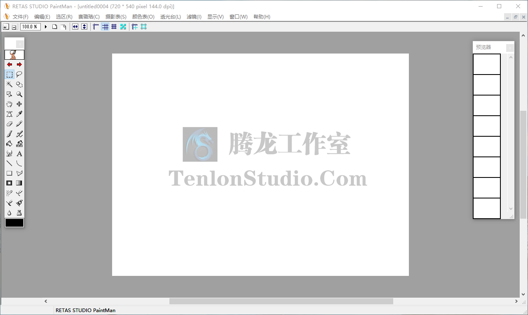Pick the Eyedropper tool
This screenshot has height=315, width=528.
pos(19,114)
